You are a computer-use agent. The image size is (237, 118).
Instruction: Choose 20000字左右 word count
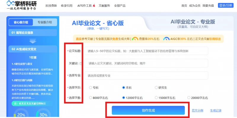click(189, 98)
